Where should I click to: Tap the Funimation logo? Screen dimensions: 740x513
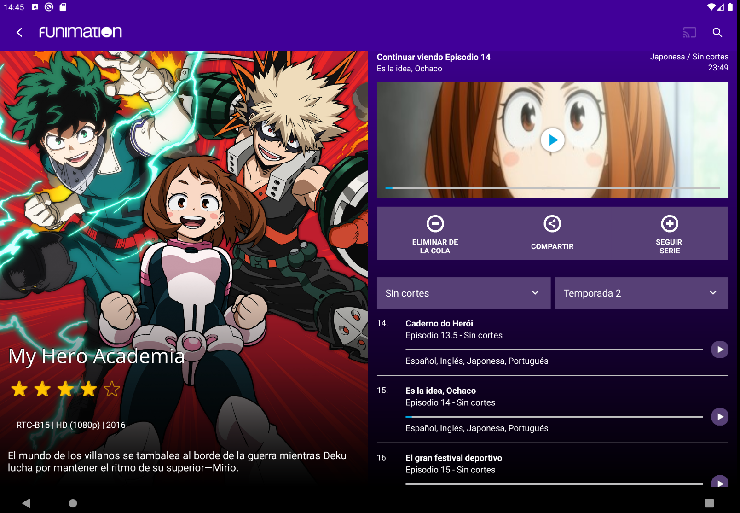(x=81, y=32)
